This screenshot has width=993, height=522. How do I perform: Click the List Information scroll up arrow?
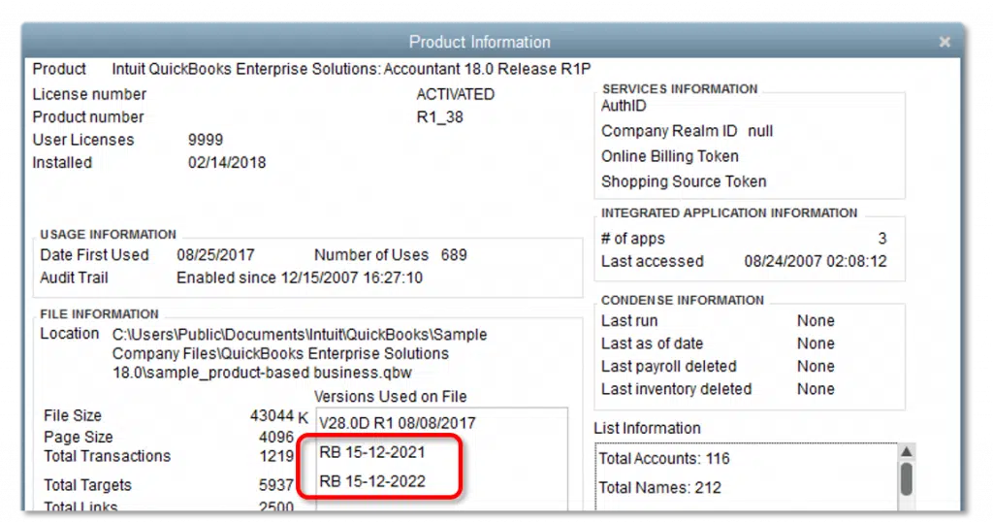click(x=907, y=452)
